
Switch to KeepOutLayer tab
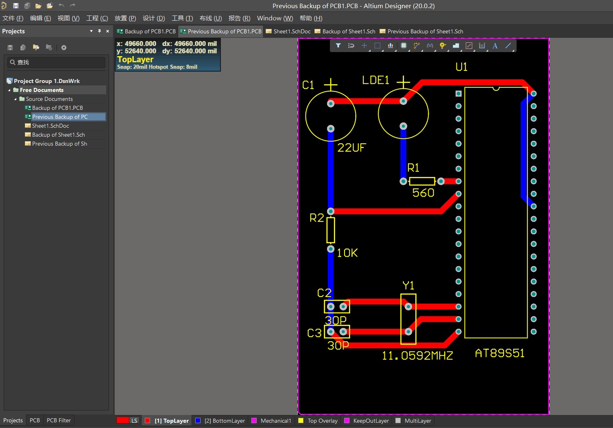pos(366,421)
